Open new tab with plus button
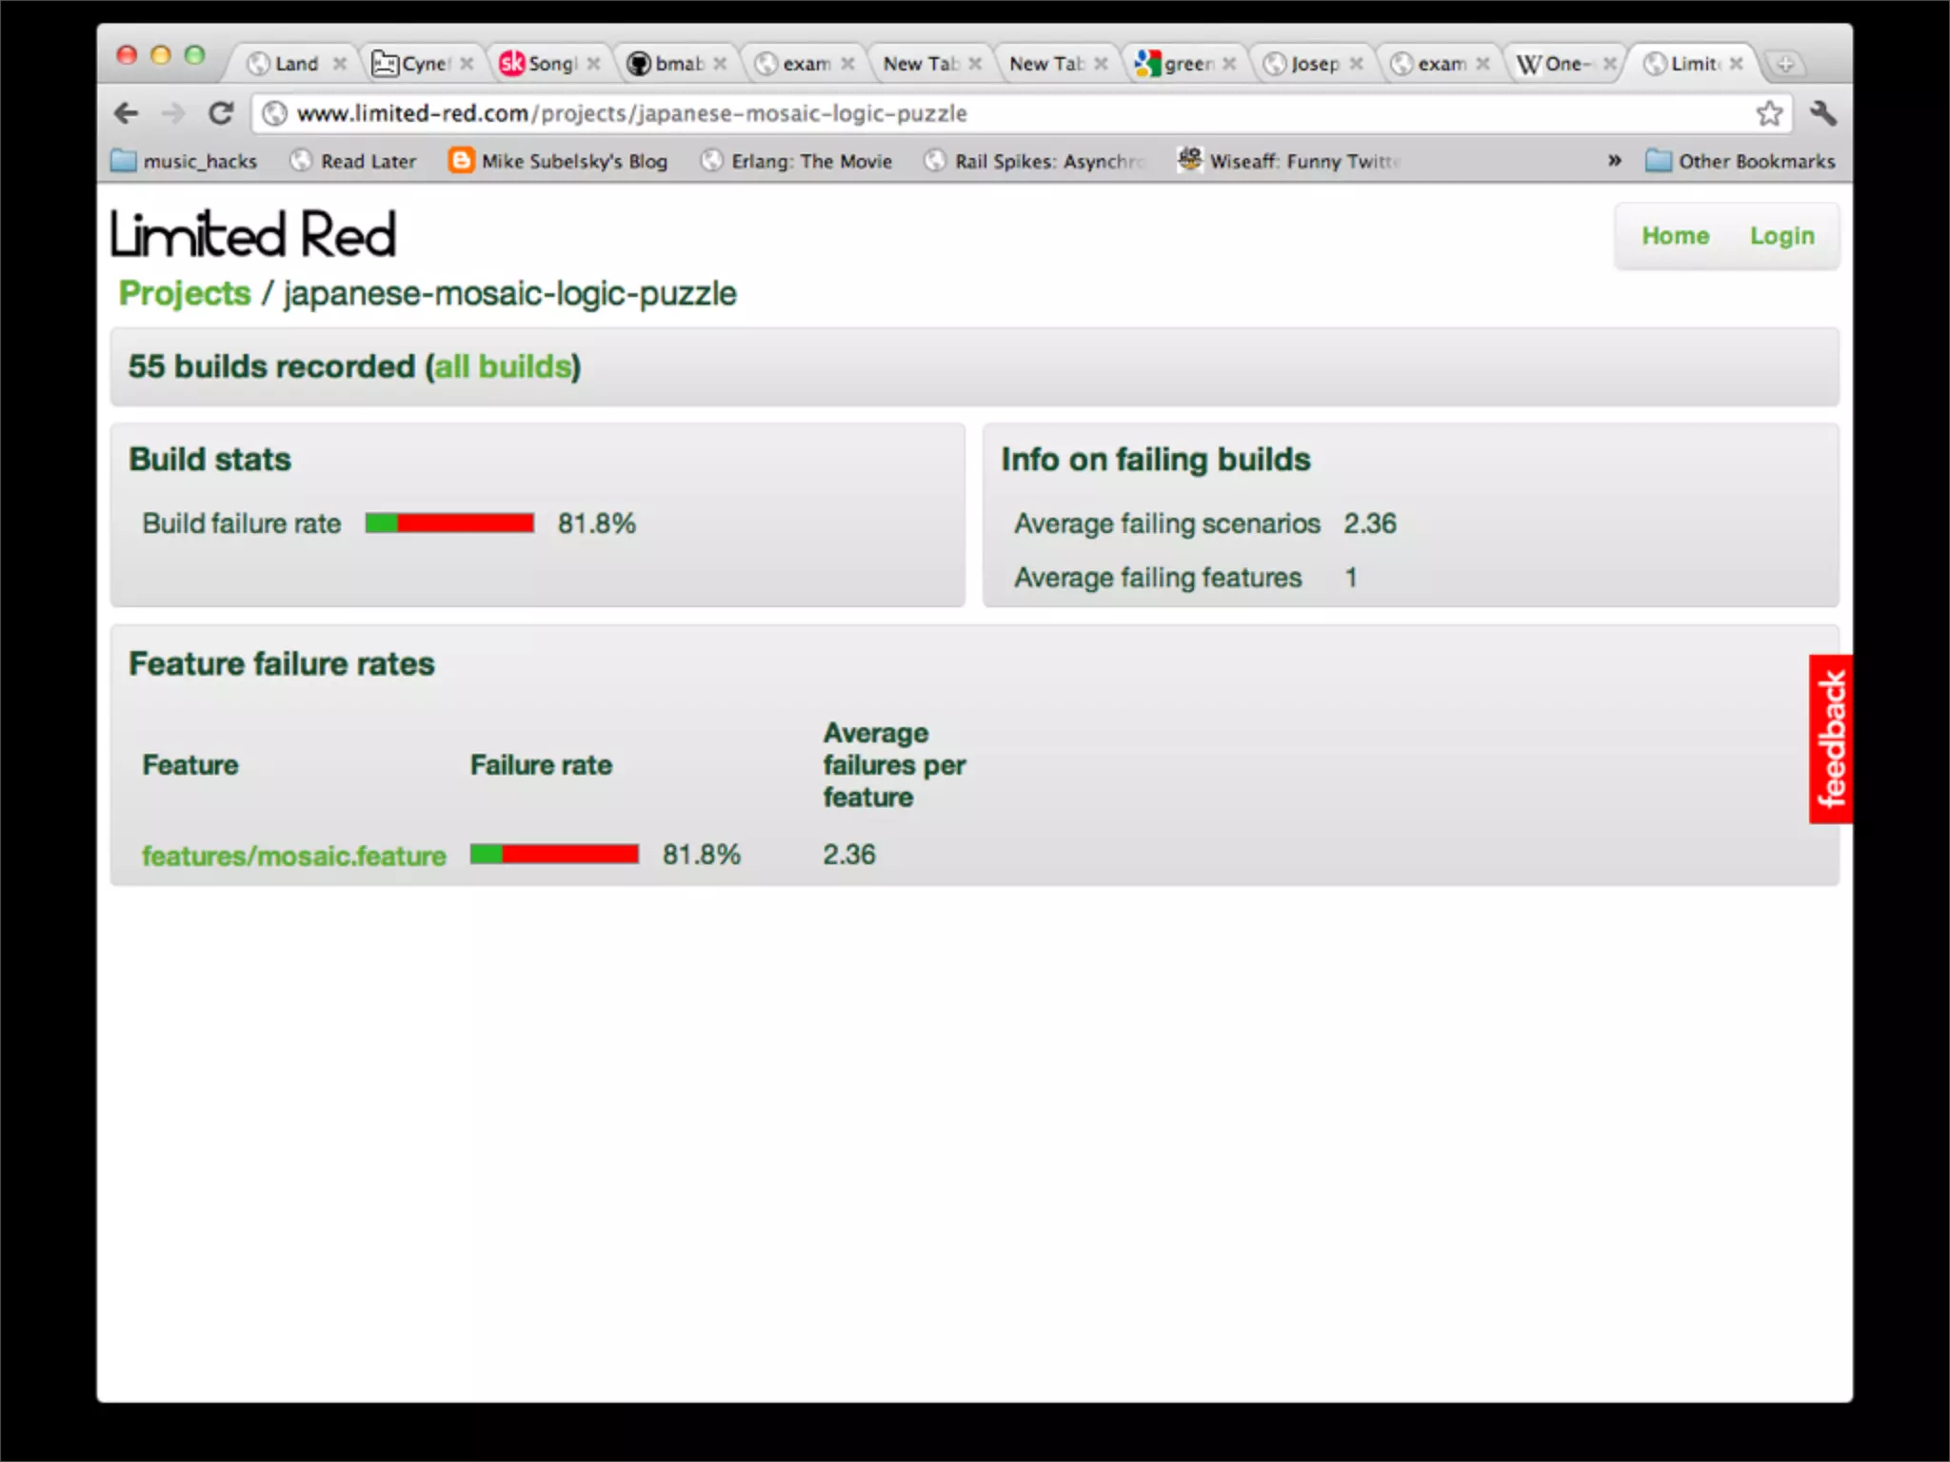1950x1462 pixels. 1785,64
